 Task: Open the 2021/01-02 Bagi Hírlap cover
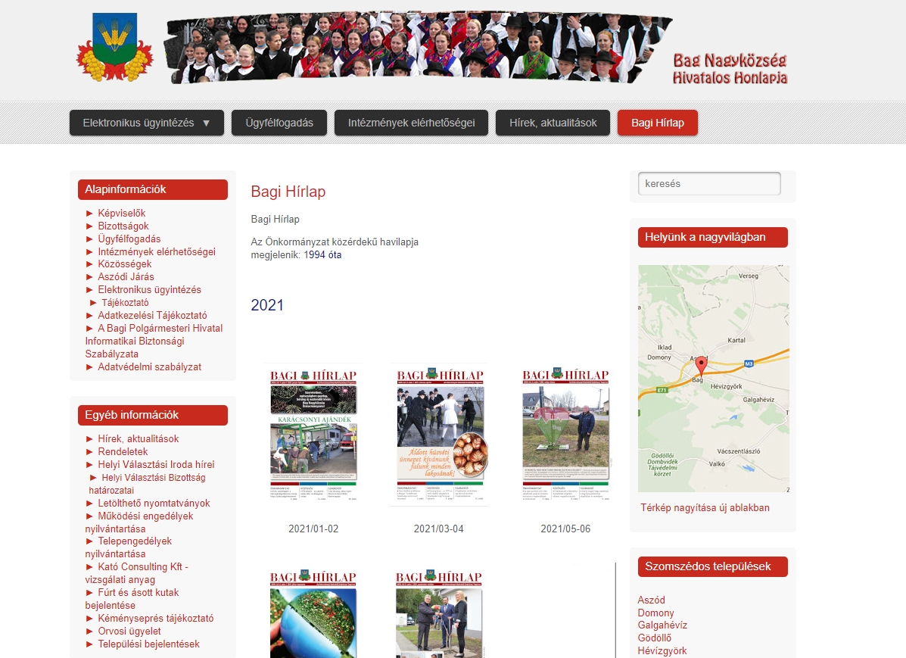click(x=314, y=435)
